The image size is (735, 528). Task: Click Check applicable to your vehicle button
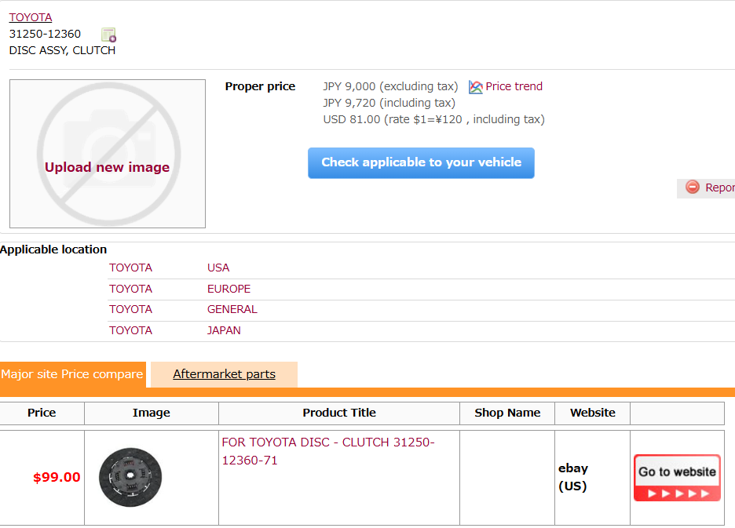[421, 162]
